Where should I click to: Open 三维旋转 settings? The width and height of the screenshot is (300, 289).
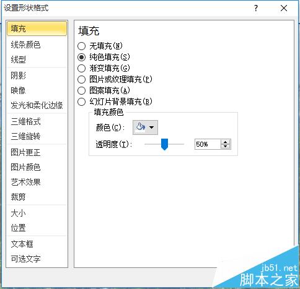click(x=37, y=136)
